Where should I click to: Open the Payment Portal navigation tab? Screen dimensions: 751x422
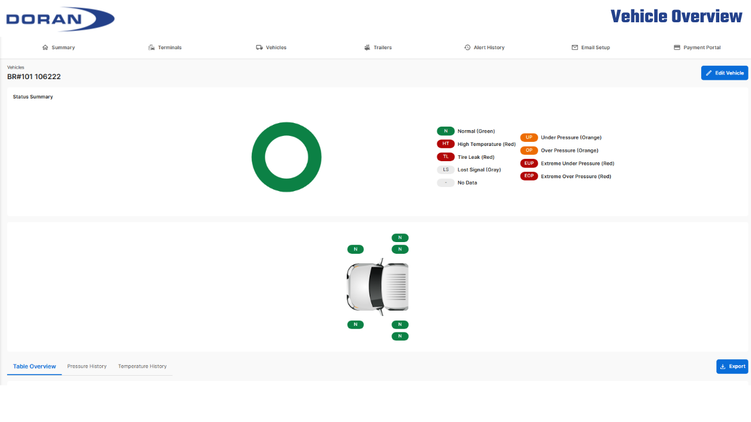pos(697,47)
